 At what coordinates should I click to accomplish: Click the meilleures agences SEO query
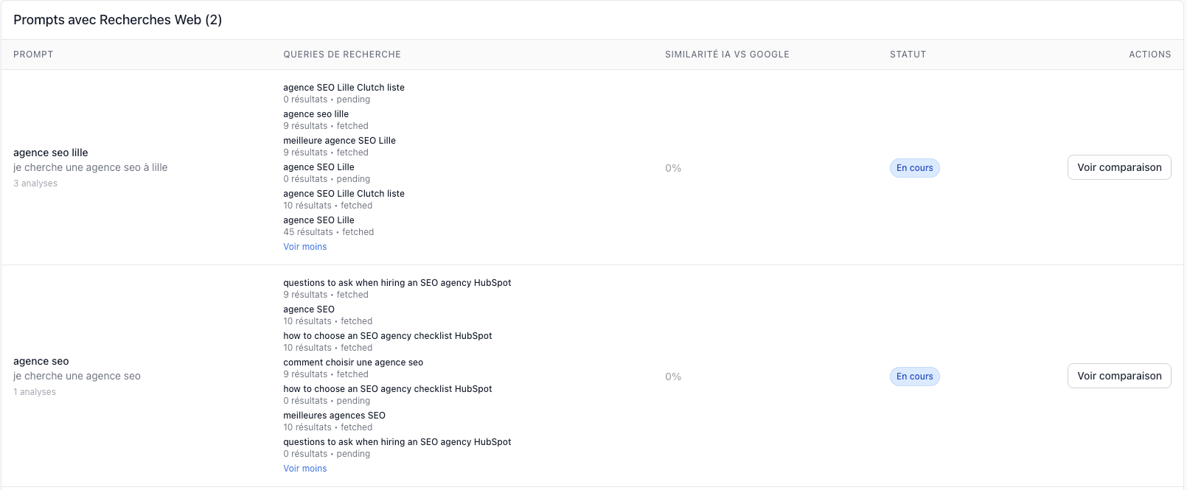click(334, 416)
